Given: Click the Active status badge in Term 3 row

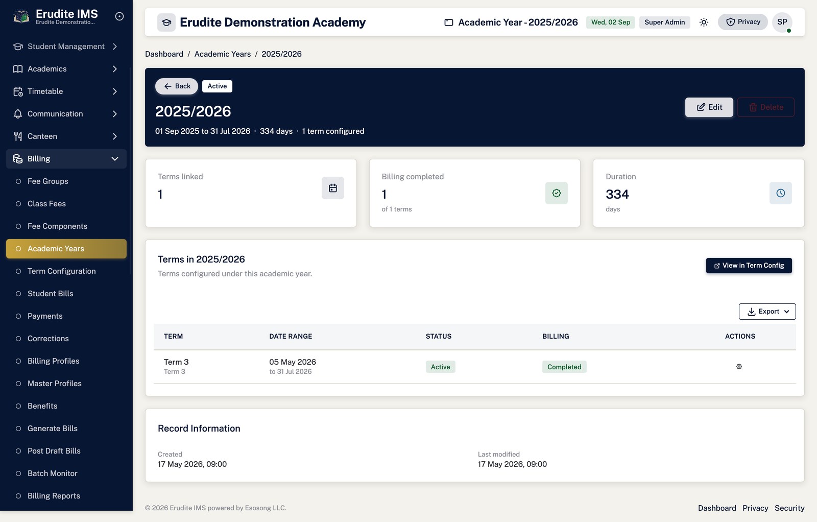Looking at the screenshot, I should (x=441, y=367).
